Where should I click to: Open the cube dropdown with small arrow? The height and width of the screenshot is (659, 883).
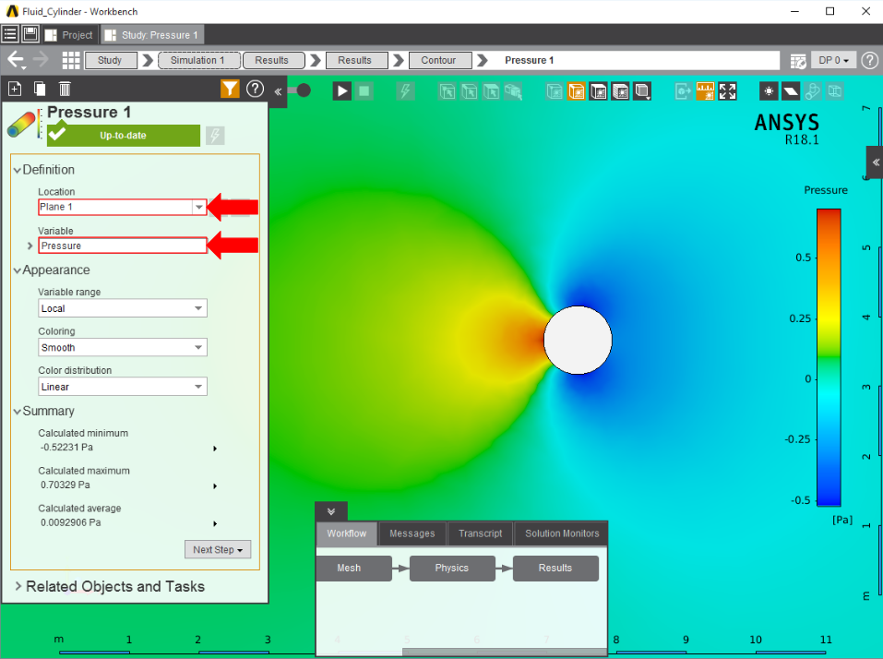[642, 91]
